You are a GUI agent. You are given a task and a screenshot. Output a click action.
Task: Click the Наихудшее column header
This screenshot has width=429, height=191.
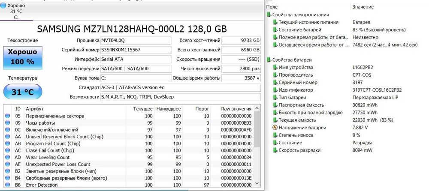point(169,109)
